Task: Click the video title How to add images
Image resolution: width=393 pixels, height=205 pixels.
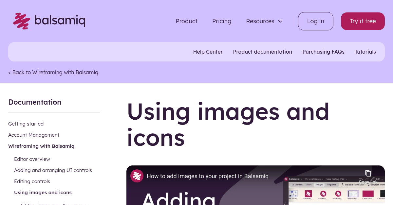Action: click(x=208, y=176)
